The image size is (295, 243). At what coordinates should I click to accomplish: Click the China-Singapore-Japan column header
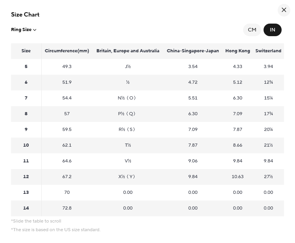(193, 51)
